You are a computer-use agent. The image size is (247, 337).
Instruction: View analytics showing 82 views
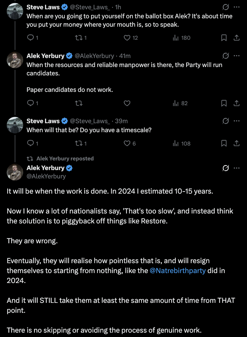pos(180,103)
